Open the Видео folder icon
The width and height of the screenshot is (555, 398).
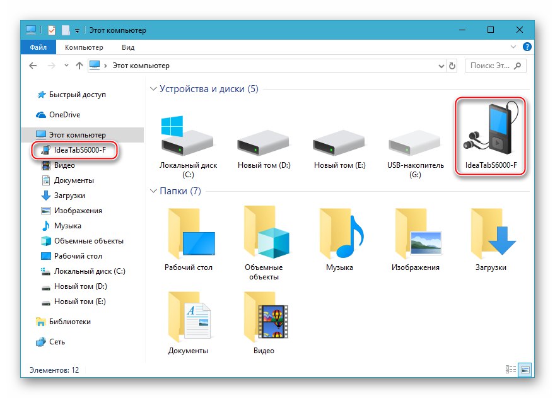266,316
